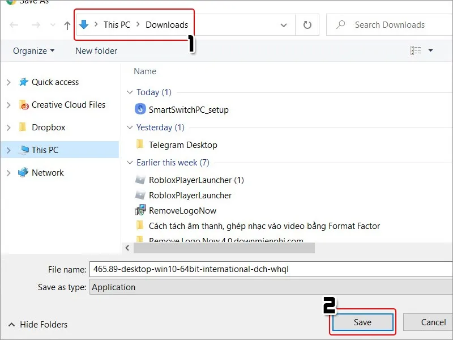This screenshot has height=340, width=453.
Task: Click the Save button
Action: click(x=362, y=322)
